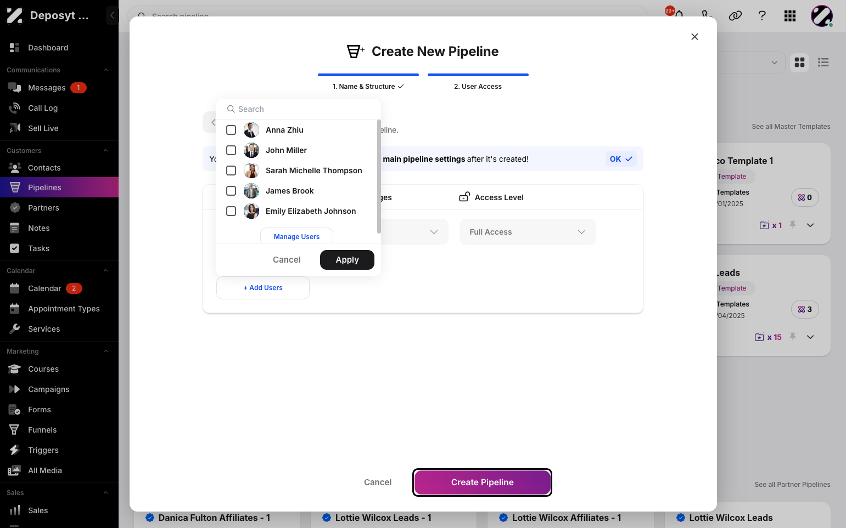
Task: Collapse the Marketing sidebar section
Action: coord(106,351)
